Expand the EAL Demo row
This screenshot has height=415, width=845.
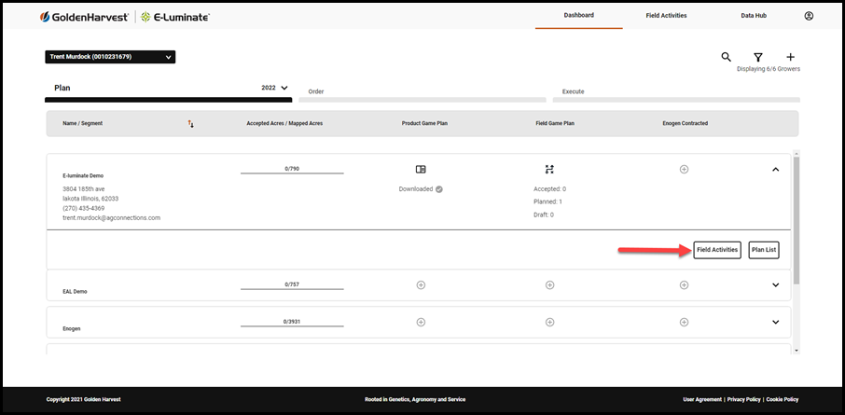pyautogui.click(x=775, y=284)
